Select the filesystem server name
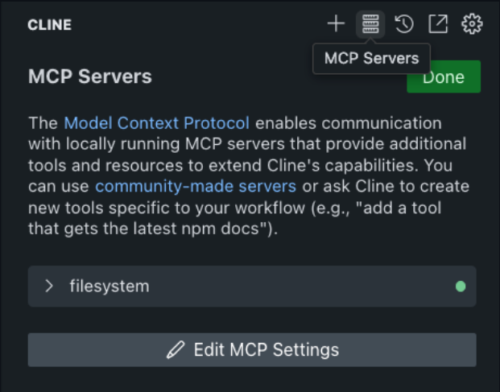Viewport: 500px width, 392px height. [x=109, y=287]
